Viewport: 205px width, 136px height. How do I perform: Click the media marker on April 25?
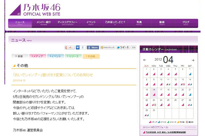point(168,105)
